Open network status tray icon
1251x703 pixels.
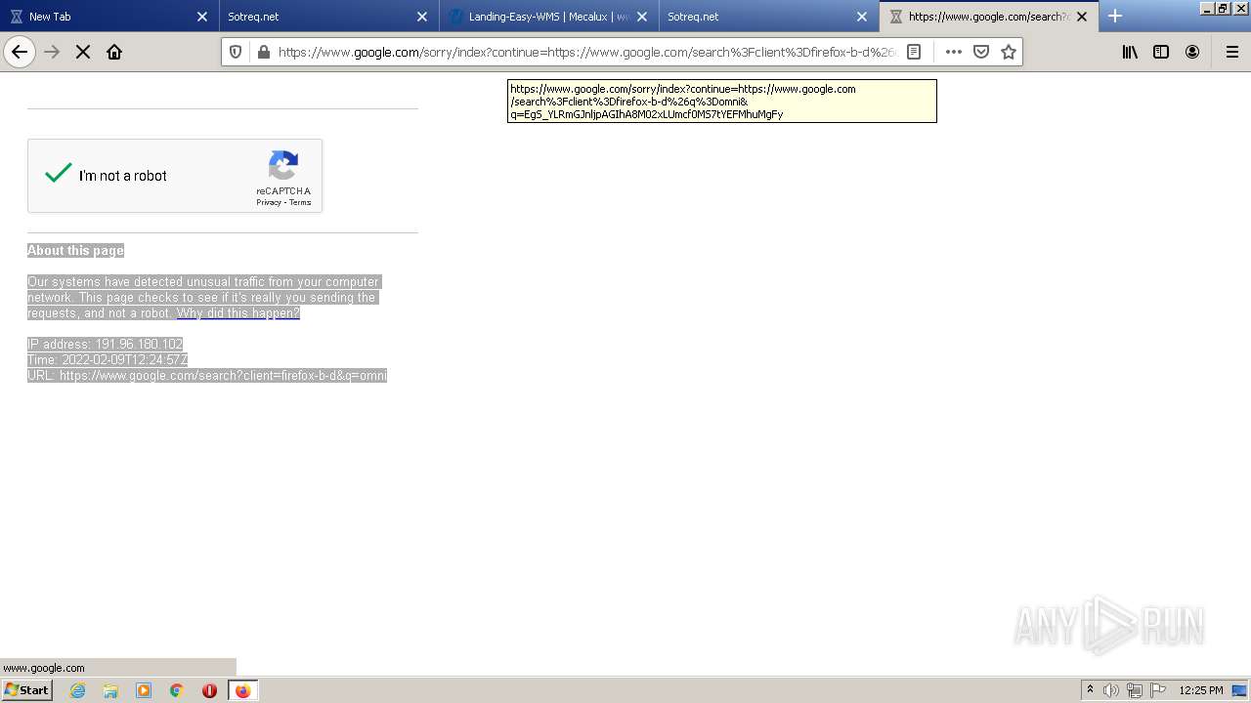[1135, 690]
